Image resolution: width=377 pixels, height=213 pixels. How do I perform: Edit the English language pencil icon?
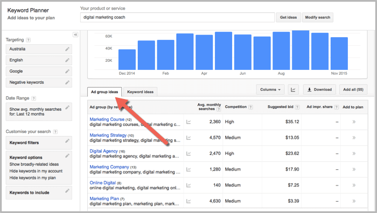pos(67,60)
